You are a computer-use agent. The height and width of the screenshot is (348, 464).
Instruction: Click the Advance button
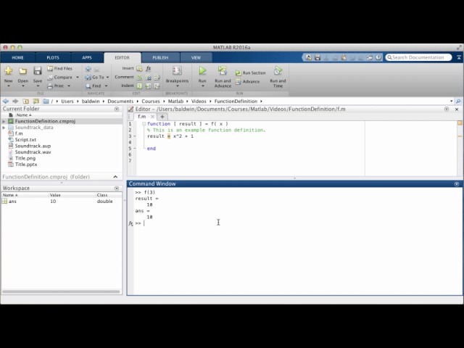click(x=248, y=82)
